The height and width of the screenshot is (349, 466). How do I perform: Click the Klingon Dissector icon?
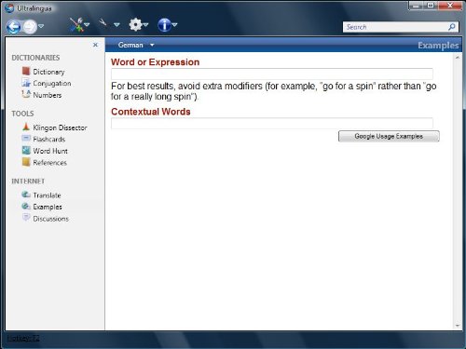point(26,127)
